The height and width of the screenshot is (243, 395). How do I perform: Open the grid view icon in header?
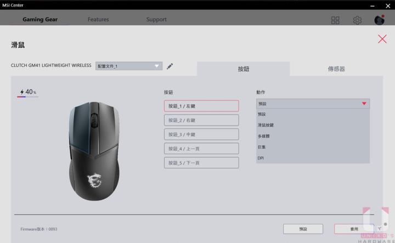pos(335,20)
